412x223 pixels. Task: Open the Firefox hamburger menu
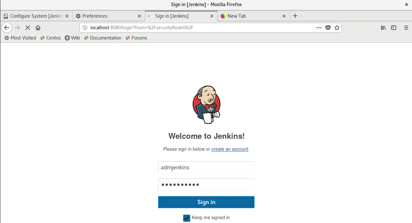[406, 28]
